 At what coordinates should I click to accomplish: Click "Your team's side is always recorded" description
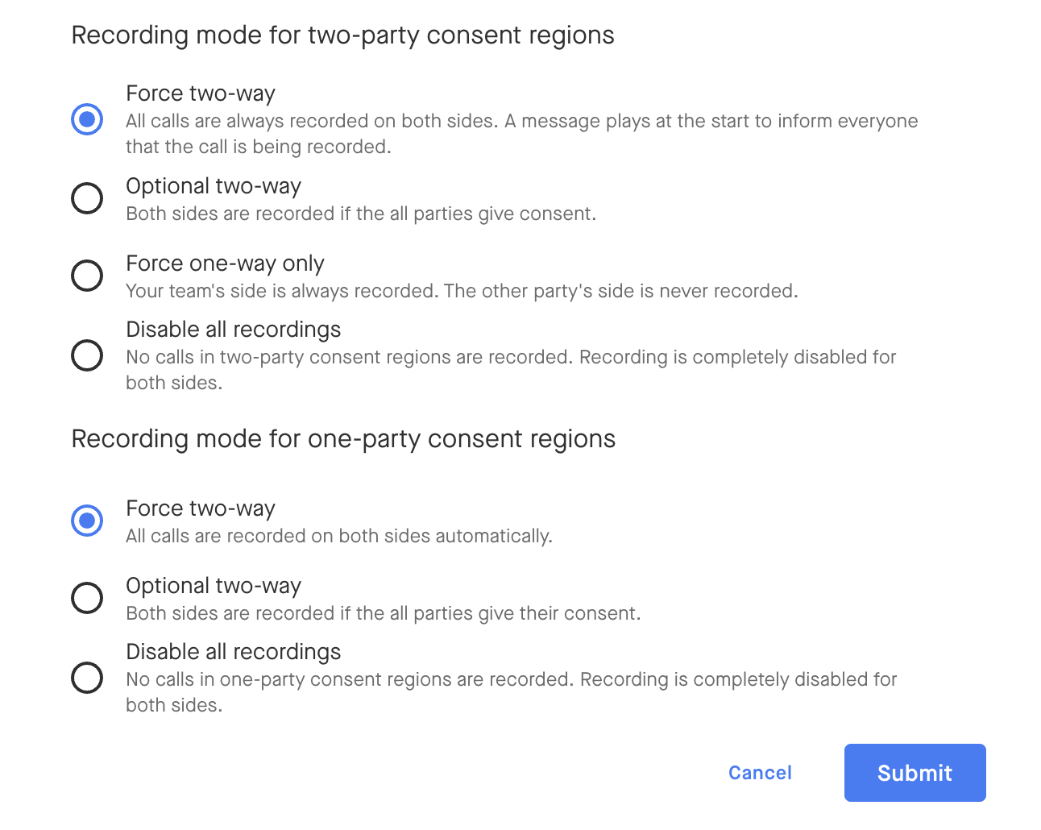tap(462, 291)
